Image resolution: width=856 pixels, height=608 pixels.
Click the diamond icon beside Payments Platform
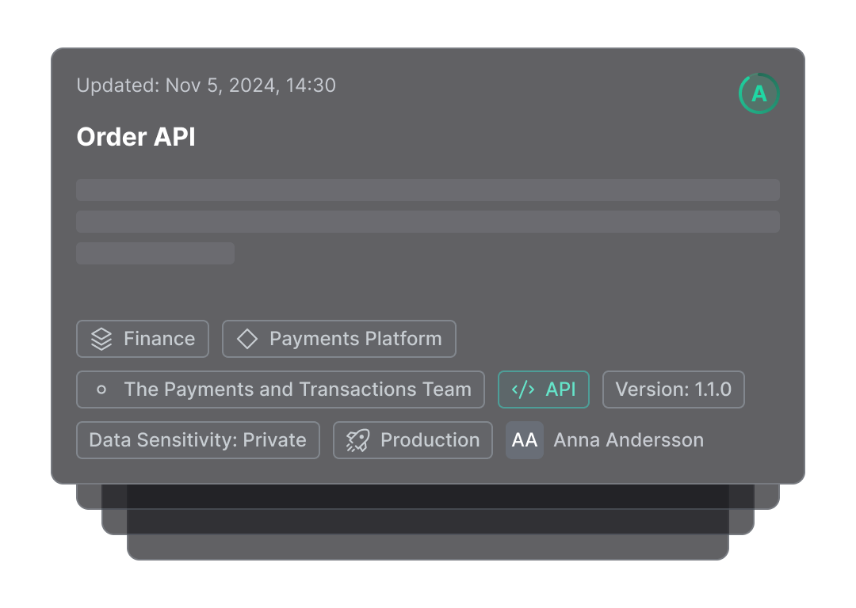click(247, 339)
